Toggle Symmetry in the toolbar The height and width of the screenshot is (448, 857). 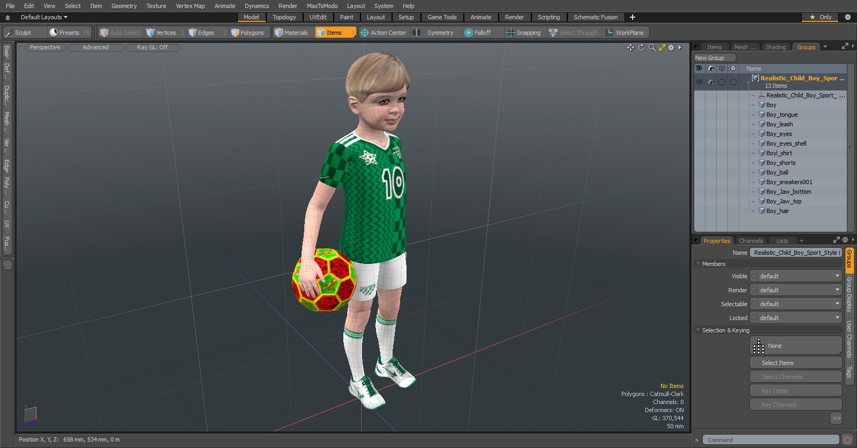435,33
